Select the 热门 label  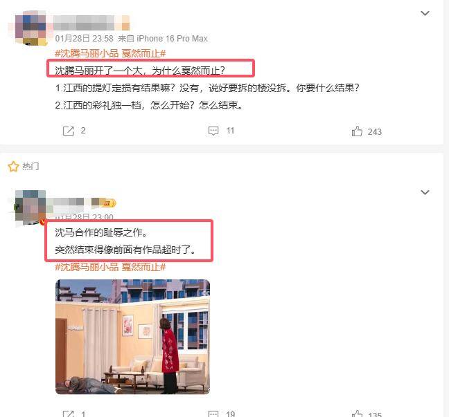[x=30, y=166]
